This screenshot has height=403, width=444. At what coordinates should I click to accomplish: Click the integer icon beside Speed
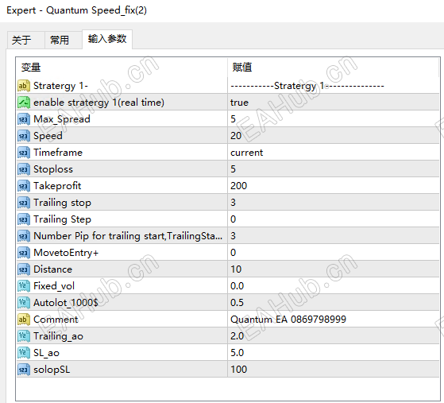coord(24,136)
